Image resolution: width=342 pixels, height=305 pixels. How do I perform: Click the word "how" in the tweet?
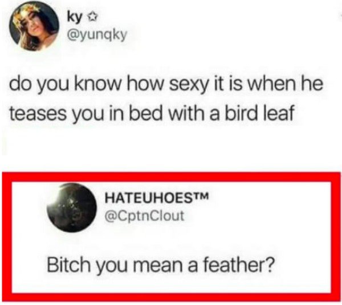(x=145, y=84)
